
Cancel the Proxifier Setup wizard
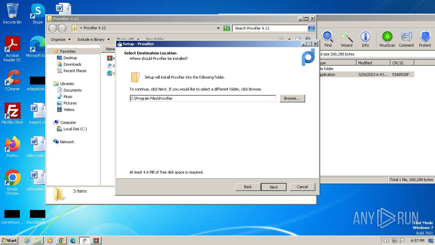pos(302,187)
